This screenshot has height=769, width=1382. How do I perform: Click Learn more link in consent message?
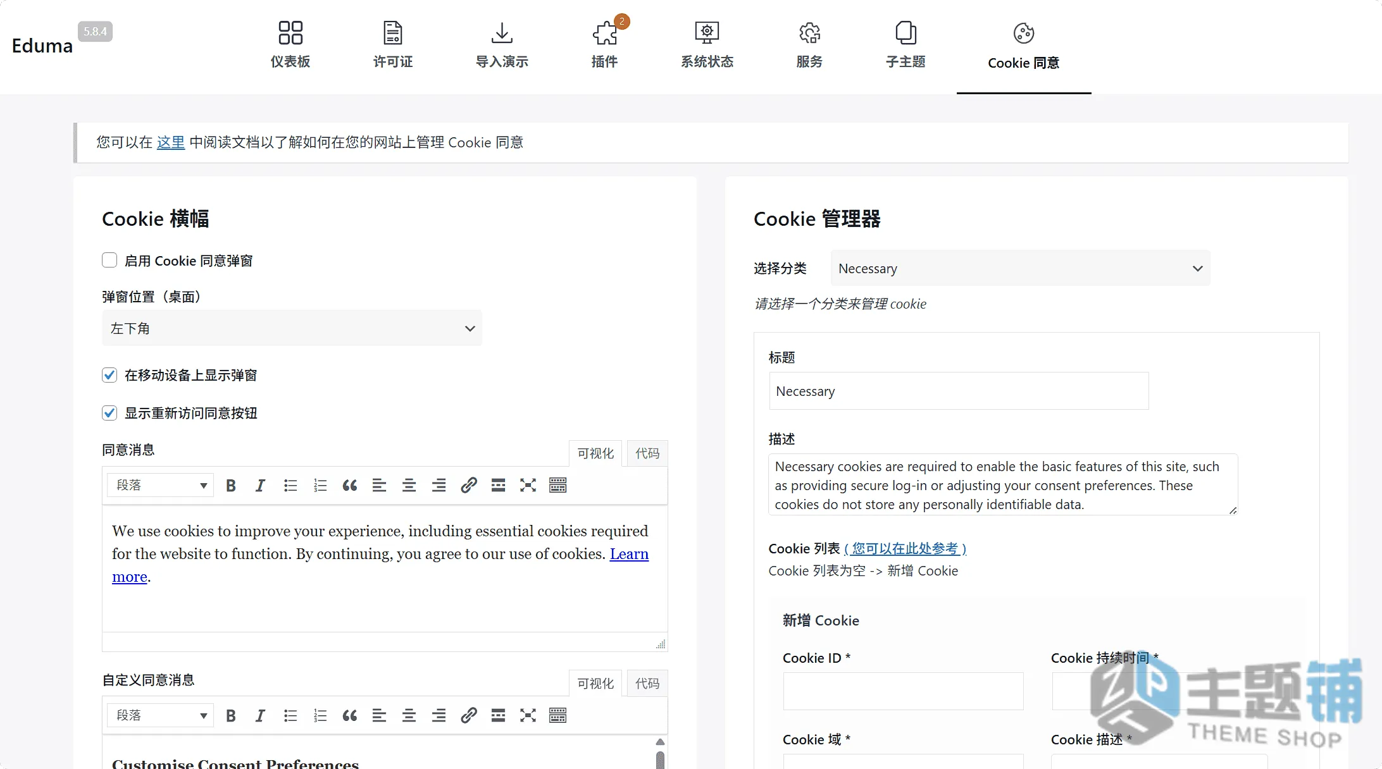[x=629, y=554]
